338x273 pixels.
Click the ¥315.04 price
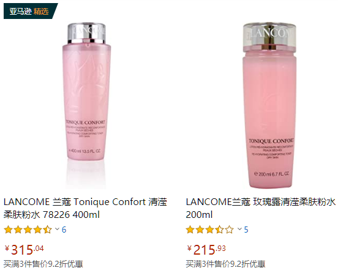pos(24,250)
